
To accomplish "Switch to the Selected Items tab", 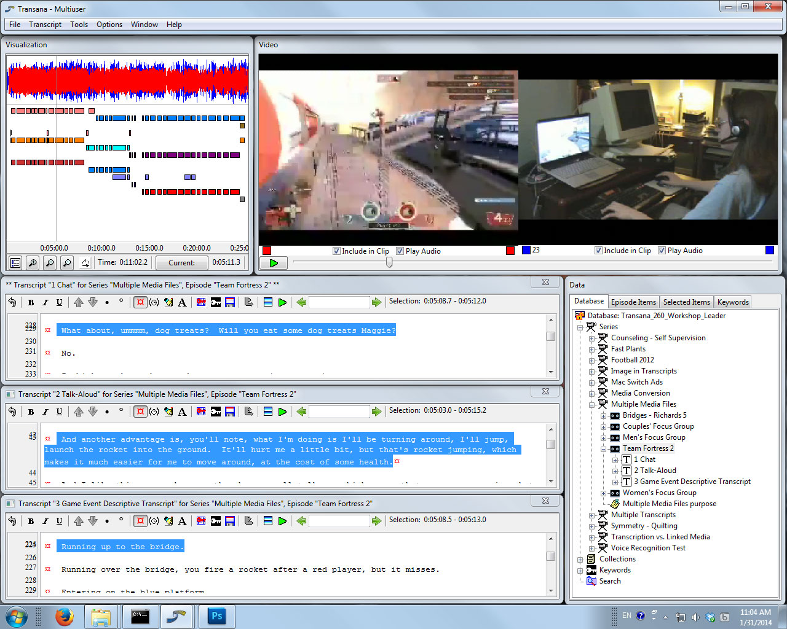I will (x=686, y=302).
